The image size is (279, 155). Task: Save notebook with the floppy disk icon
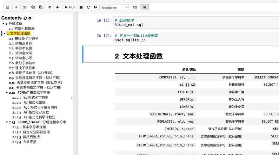click(x=7, y=7)
